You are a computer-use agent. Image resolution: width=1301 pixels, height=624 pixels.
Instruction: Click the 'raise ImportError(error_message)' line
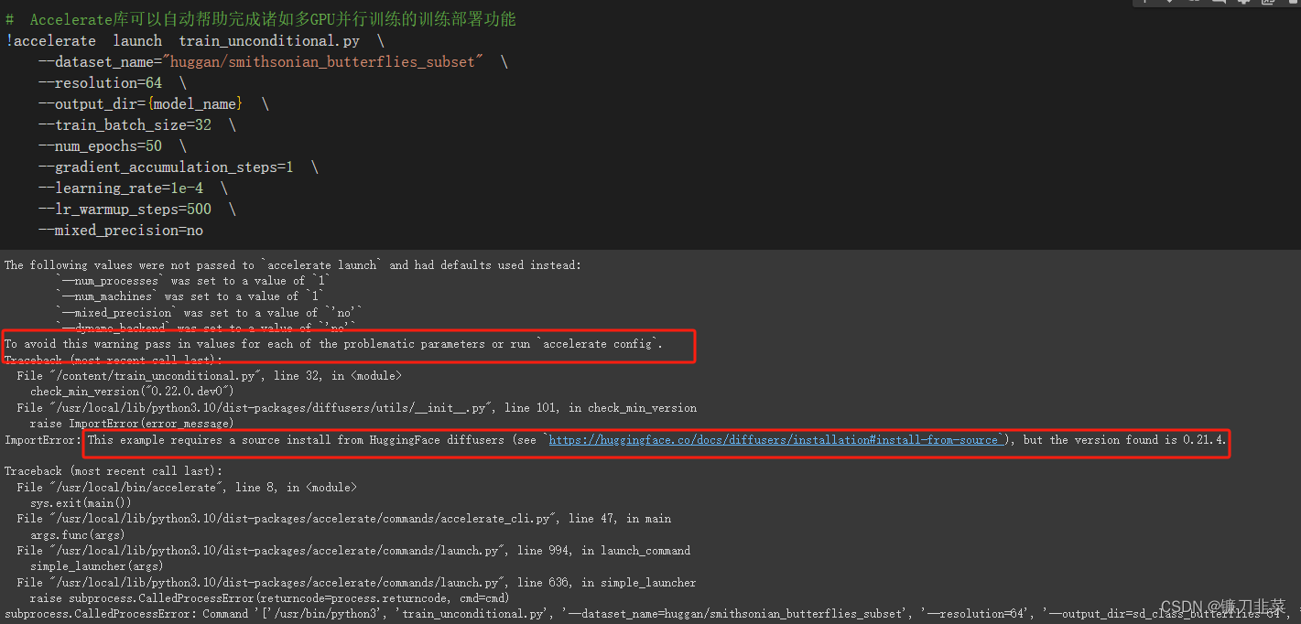point(132,424)
